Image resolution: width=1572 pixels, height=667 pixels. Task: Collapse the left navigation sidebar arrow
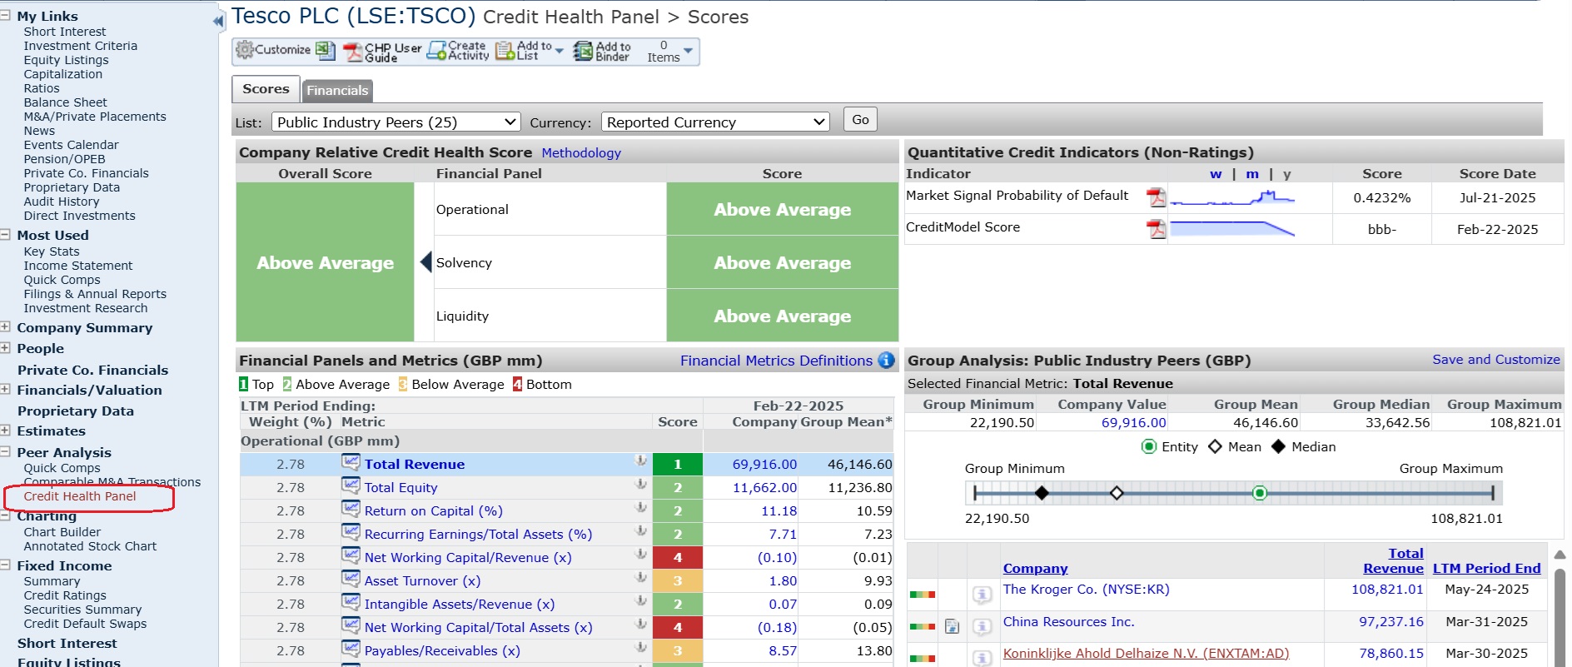pyautogui.click(x=218, y=21)
